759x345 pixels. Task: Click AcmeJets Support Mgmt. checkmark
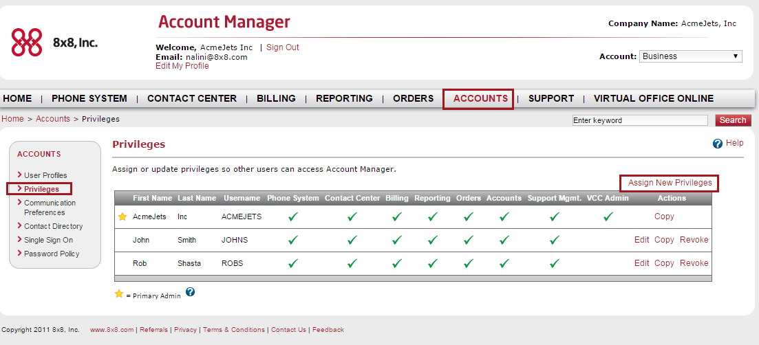(555, 217)
